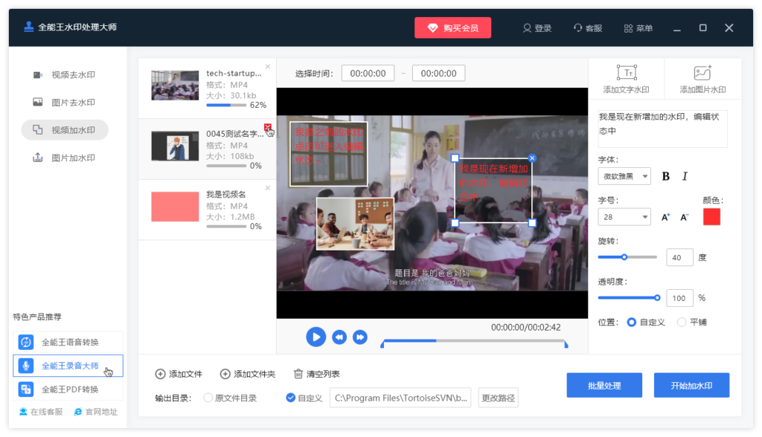Click the 购买会员 purchase membership button
The image size is (762, 437).
click(452, 28)
